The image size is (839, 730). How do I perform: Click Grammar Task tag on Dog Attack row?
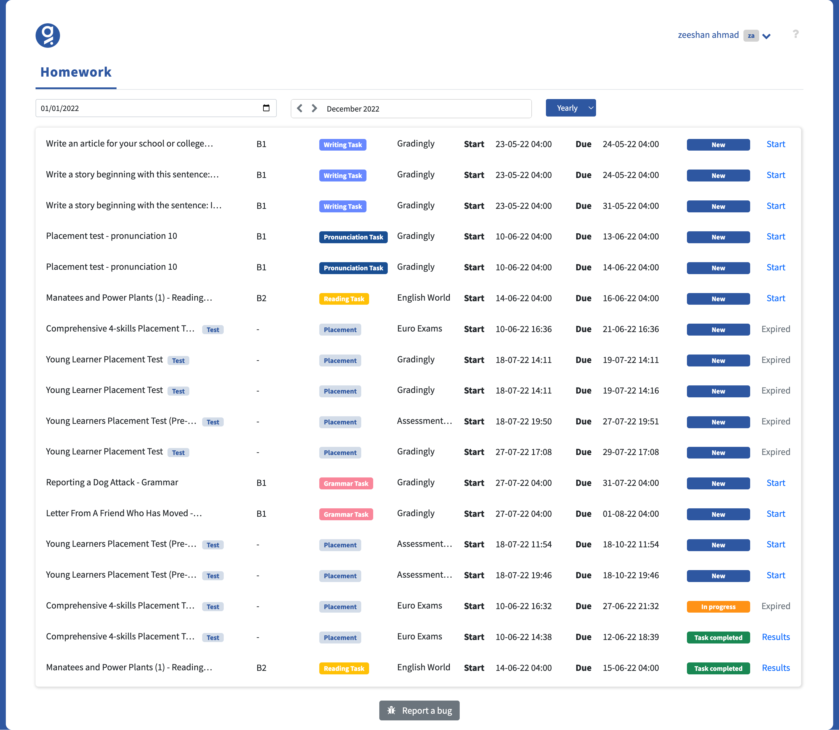click(346, 484)
